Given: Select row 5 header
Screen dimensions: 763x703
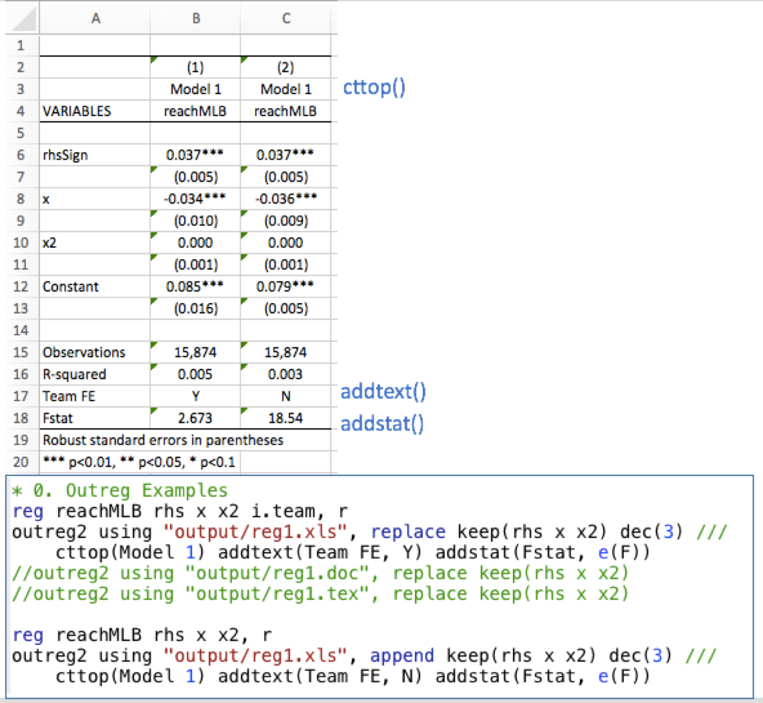Looking at the screenshot, I should [21, 133].
